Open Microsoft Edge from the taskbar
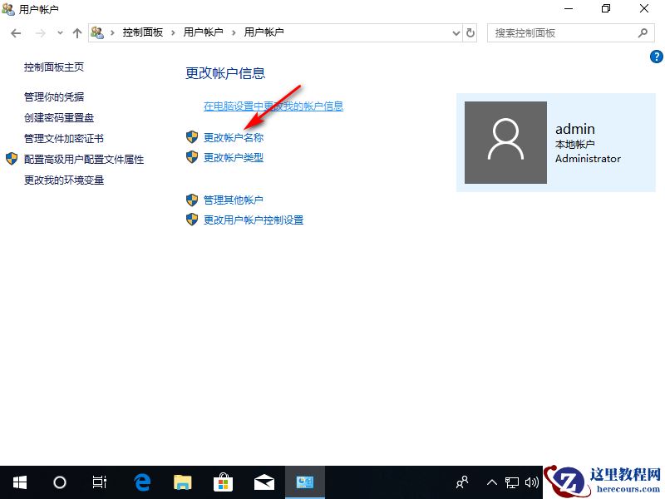Image resolution: width=665 pixels, height=499 pixels. tap(141, 482)
